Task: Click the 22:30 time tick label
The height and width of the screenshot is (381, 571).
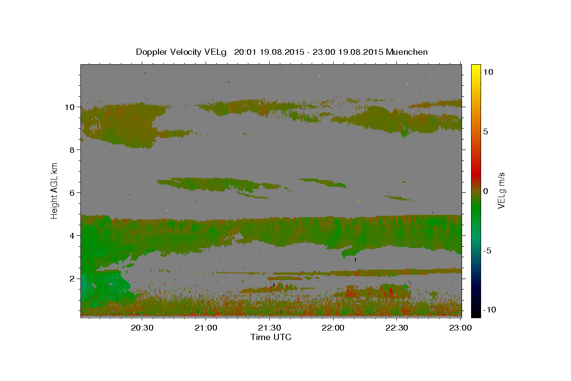Action: click(396, 328)
